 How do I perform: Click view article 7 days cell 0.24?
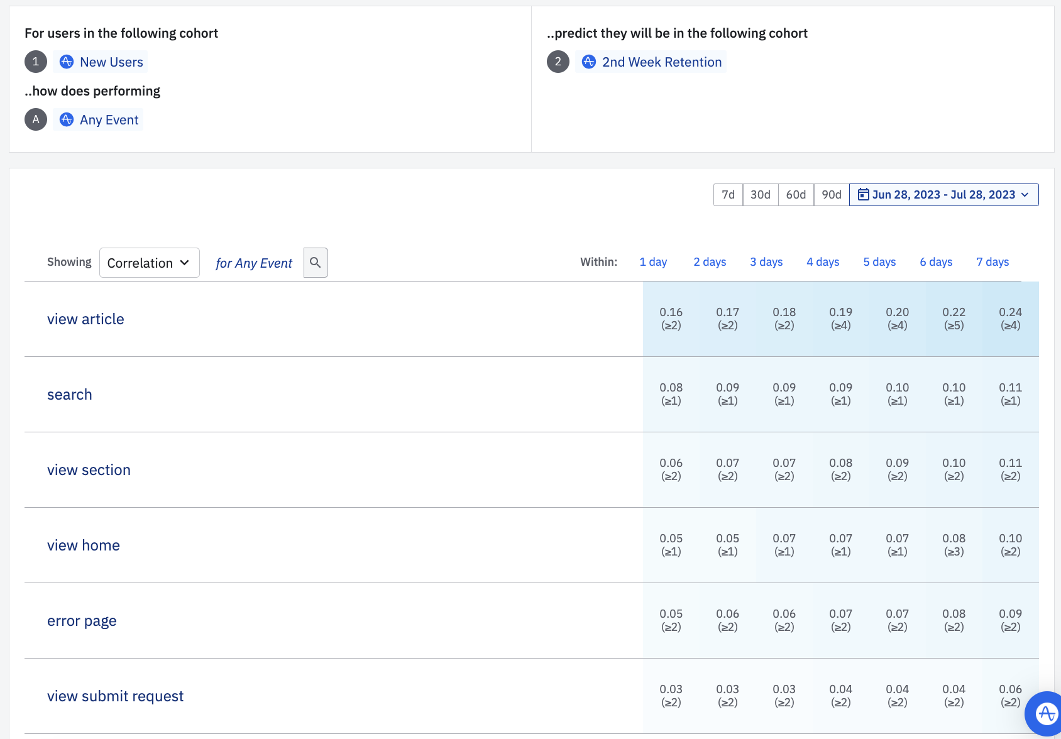(x=1010, y=319)
